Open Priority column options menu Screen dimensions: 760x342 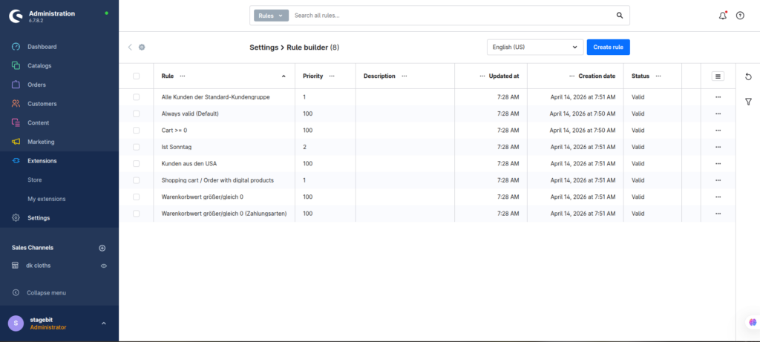(332, 76)
